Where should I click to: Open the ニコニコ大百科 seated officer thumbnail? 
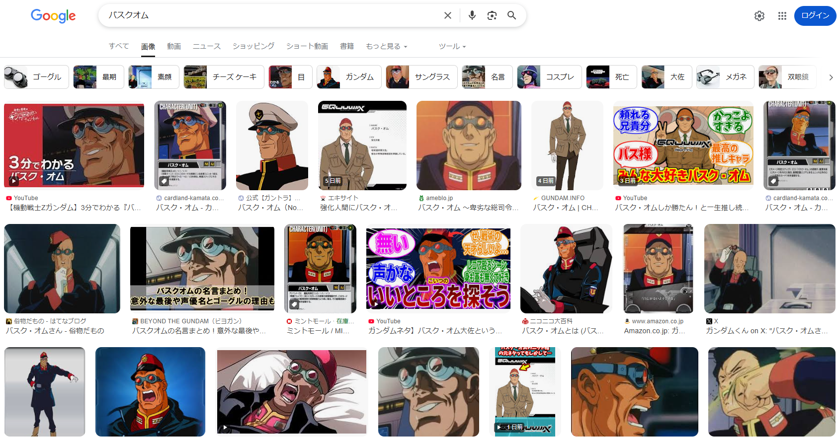click(566, 269)
